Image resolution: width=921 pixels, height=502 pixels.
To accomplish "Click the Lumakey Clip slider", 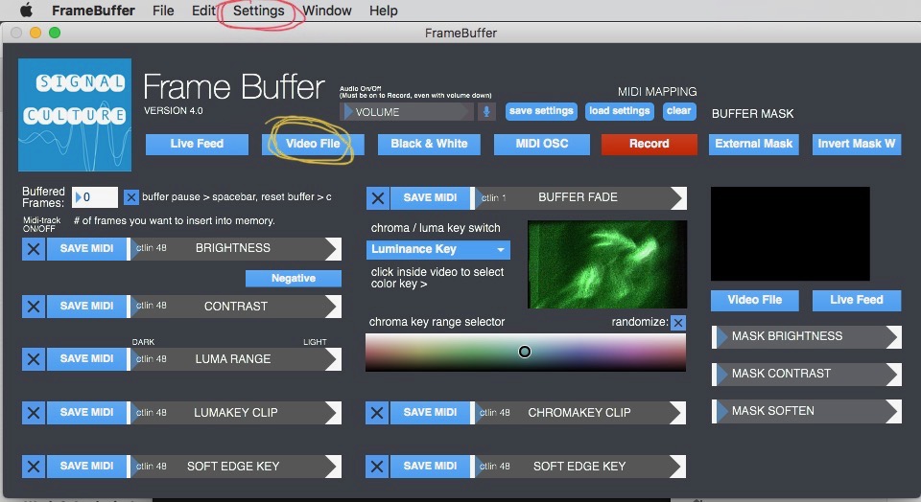I will 235,413.
